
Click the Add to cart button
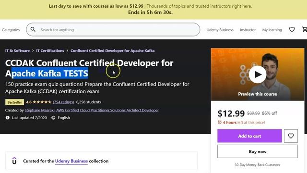[249, 136]
